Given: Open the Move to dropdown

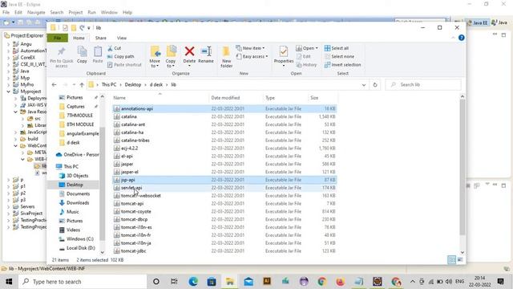Looking at the screenshot, I should click(x=155, y=56).
